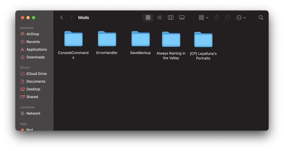Switch to gallery view
284x151 pixels.
[182, 18]
